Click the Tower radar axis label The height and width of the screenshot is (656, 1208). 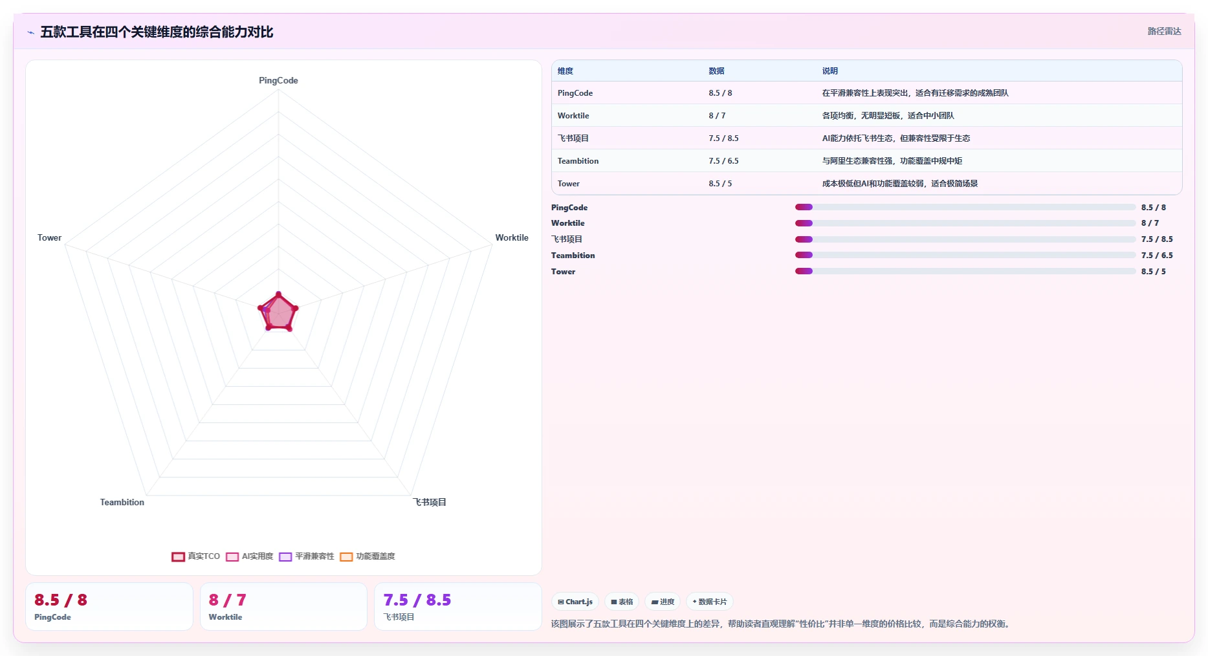click(49, 237)
